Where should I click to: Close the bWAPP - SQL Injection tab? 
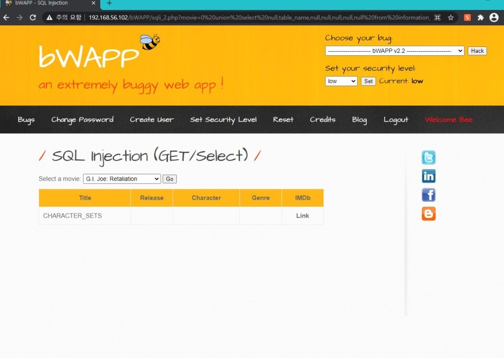coord(93,3)
